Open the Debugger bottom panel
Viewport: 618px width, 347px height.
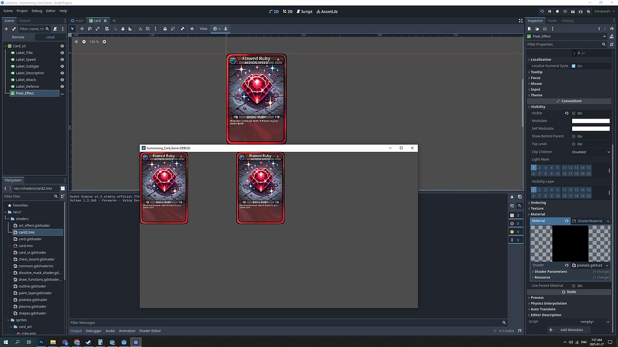[x=94, y=331]
